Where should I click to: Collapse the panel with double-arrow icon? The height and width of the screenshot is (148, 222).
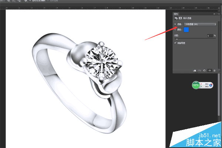tap(214, 14)
